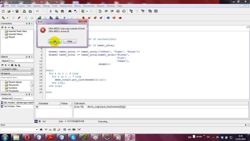This screenshot has height=141, width=250.
Task: Click the binoculars icon in Find bar
Action: click(x=41, y=130)
